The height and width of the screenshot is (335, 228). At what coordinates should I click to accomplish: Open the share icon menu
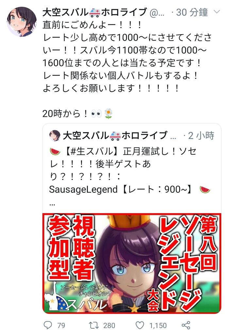coord(186,325)
